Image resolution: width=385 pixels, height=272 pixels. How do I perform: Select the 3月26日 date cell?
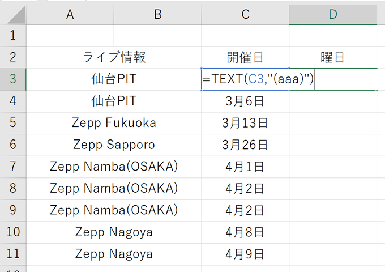(245, 145)
